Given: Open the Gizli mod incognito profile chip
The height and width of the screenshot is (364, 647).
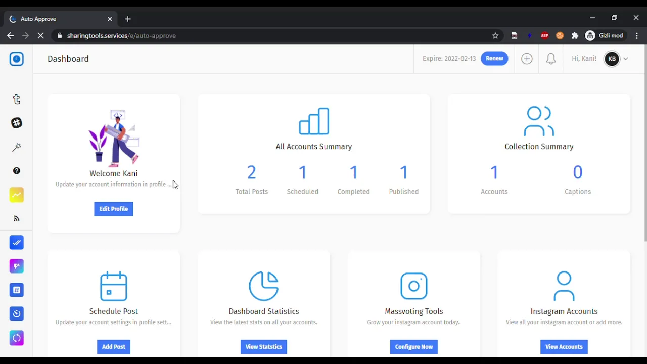Looking at the screenshot, I should (606, 36).
